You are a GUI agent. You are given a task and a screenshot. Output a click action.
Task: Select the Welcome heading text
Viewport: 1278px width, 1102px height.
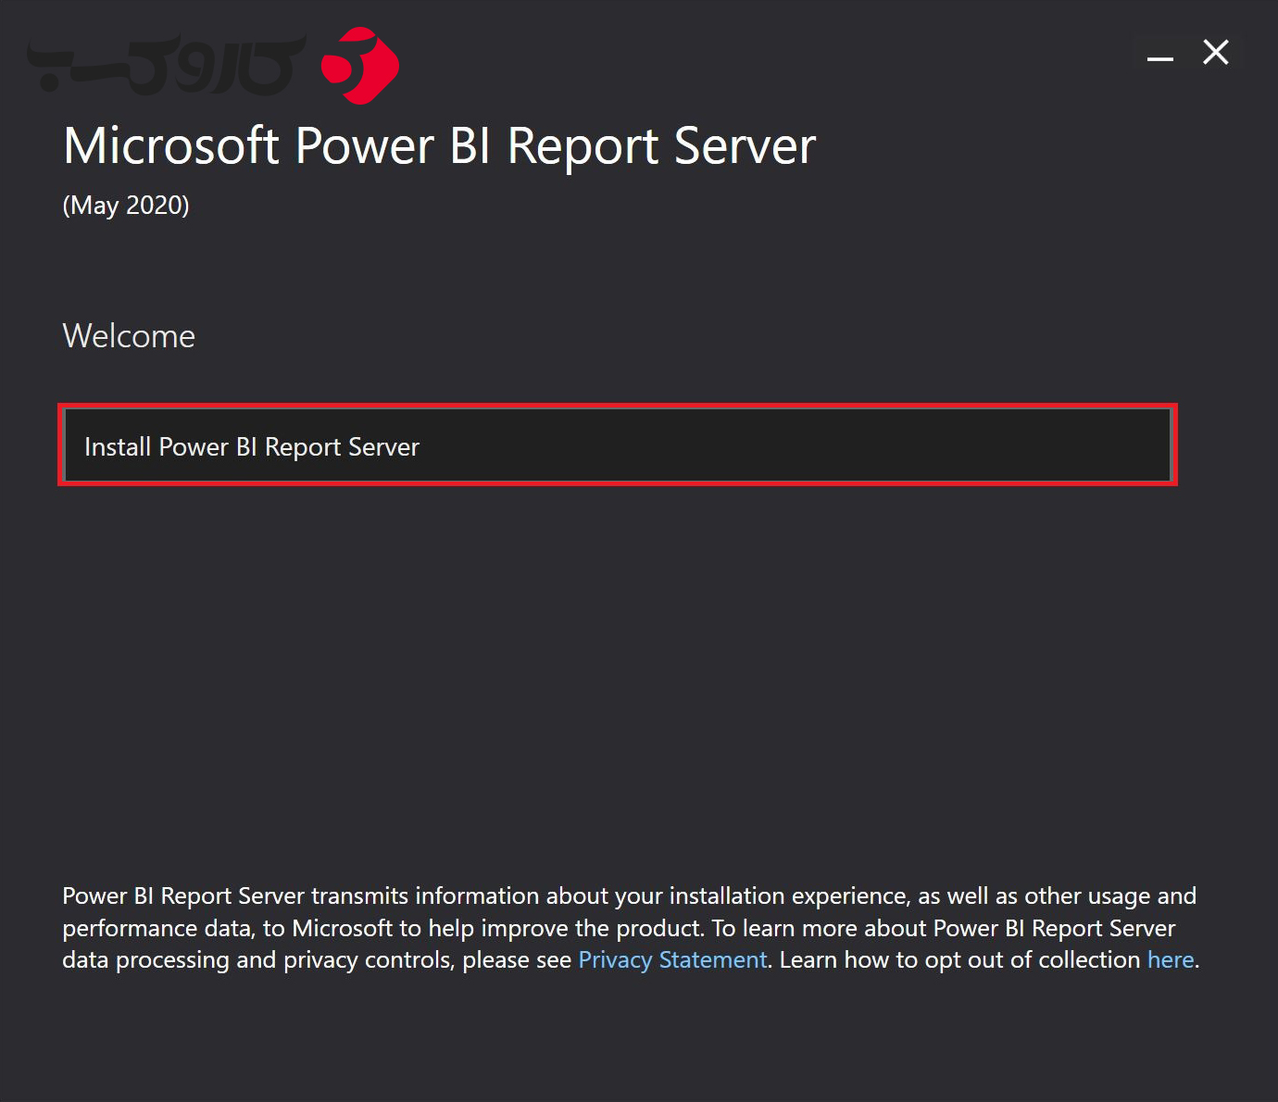coord(128,335)
